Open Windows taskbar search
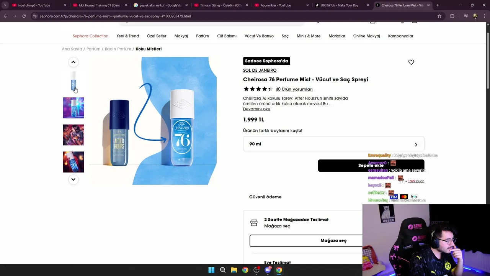 (x=222, y=270)
